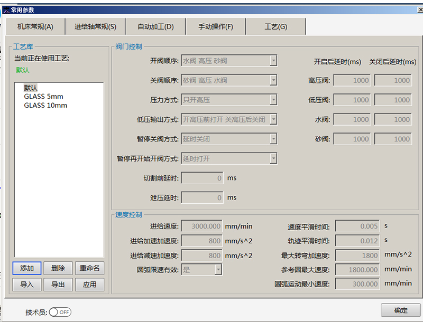Click the 圆弧运动最小速度 field
This screenshot has width=423, height=322.
point(357,284)
